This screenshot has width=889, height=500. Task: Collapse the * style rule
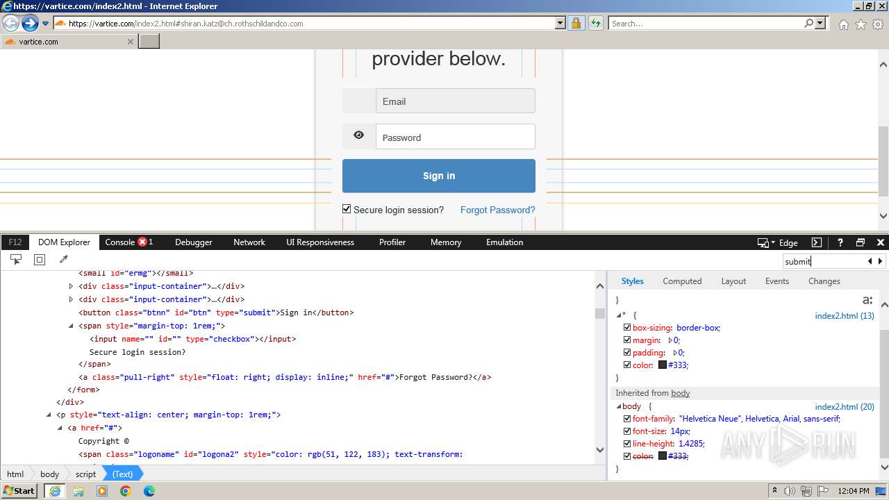(619, 315)
